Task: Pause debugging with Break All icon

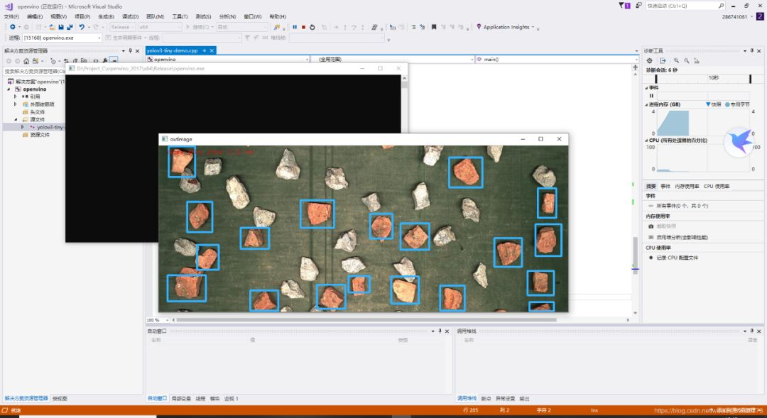Action: pyautogui.click(x=295, y=27)
